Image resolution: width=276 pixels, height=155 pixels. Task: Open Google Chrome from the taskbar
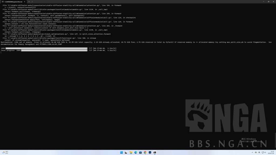pyautogui.click(x=145, y=152)
